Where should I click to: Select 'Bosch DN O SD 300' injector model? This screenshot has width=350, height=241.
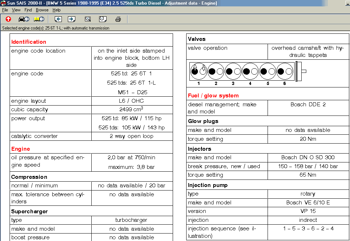click(308, 157)
